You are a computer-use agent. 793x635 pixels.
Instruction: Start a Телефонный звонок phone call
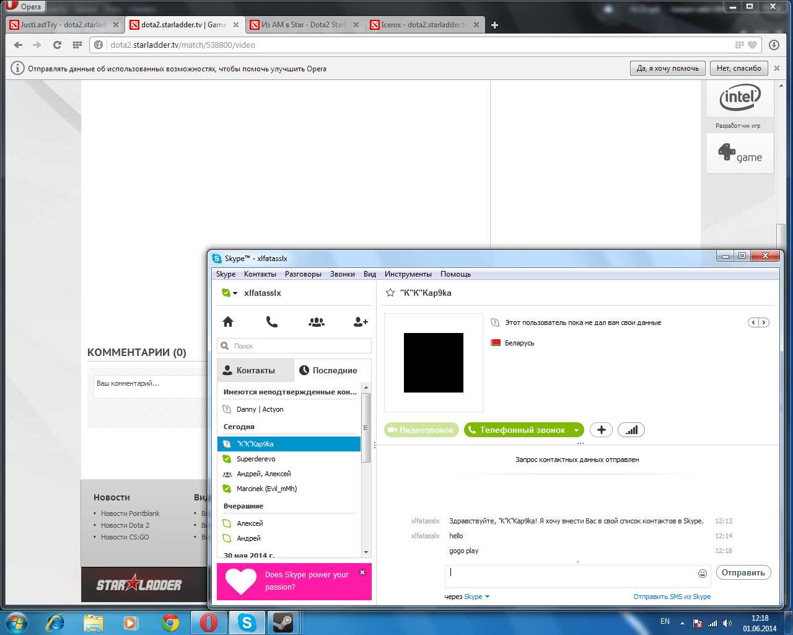(x=517, y=430)
